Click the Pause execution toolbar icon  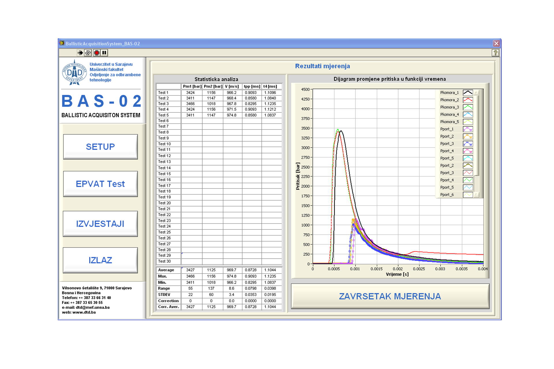(104, 53)
